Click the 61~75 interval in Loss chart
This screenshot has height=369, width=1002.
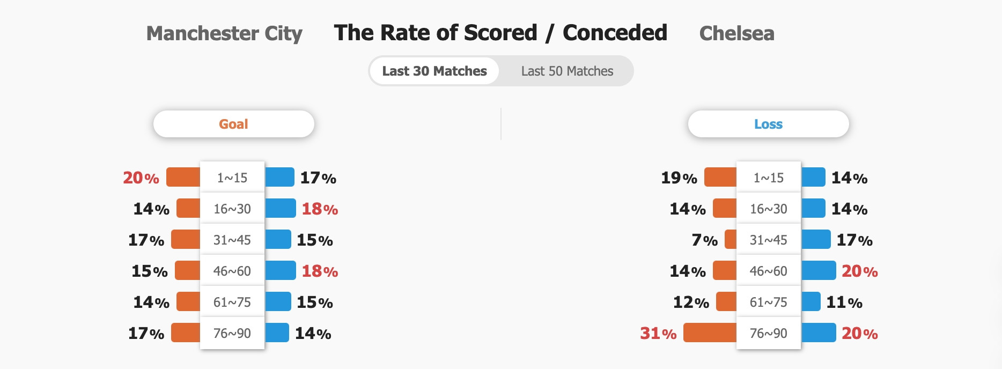click(x=769, y=302)
